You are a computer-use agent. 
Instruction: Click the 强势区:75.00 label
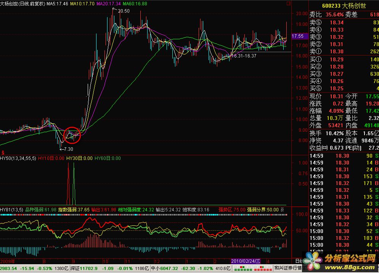tap(232, 210)
